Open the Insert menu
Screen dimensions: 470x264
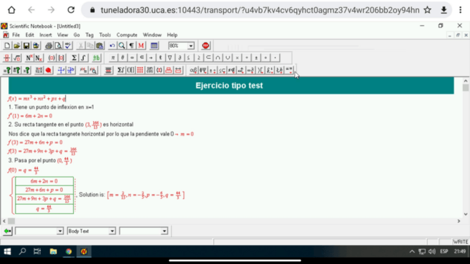click(x=45, y=35)
